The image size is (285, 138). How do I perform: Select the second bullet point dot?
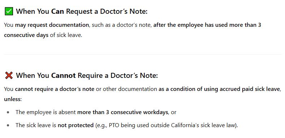[x=8, y=125]
